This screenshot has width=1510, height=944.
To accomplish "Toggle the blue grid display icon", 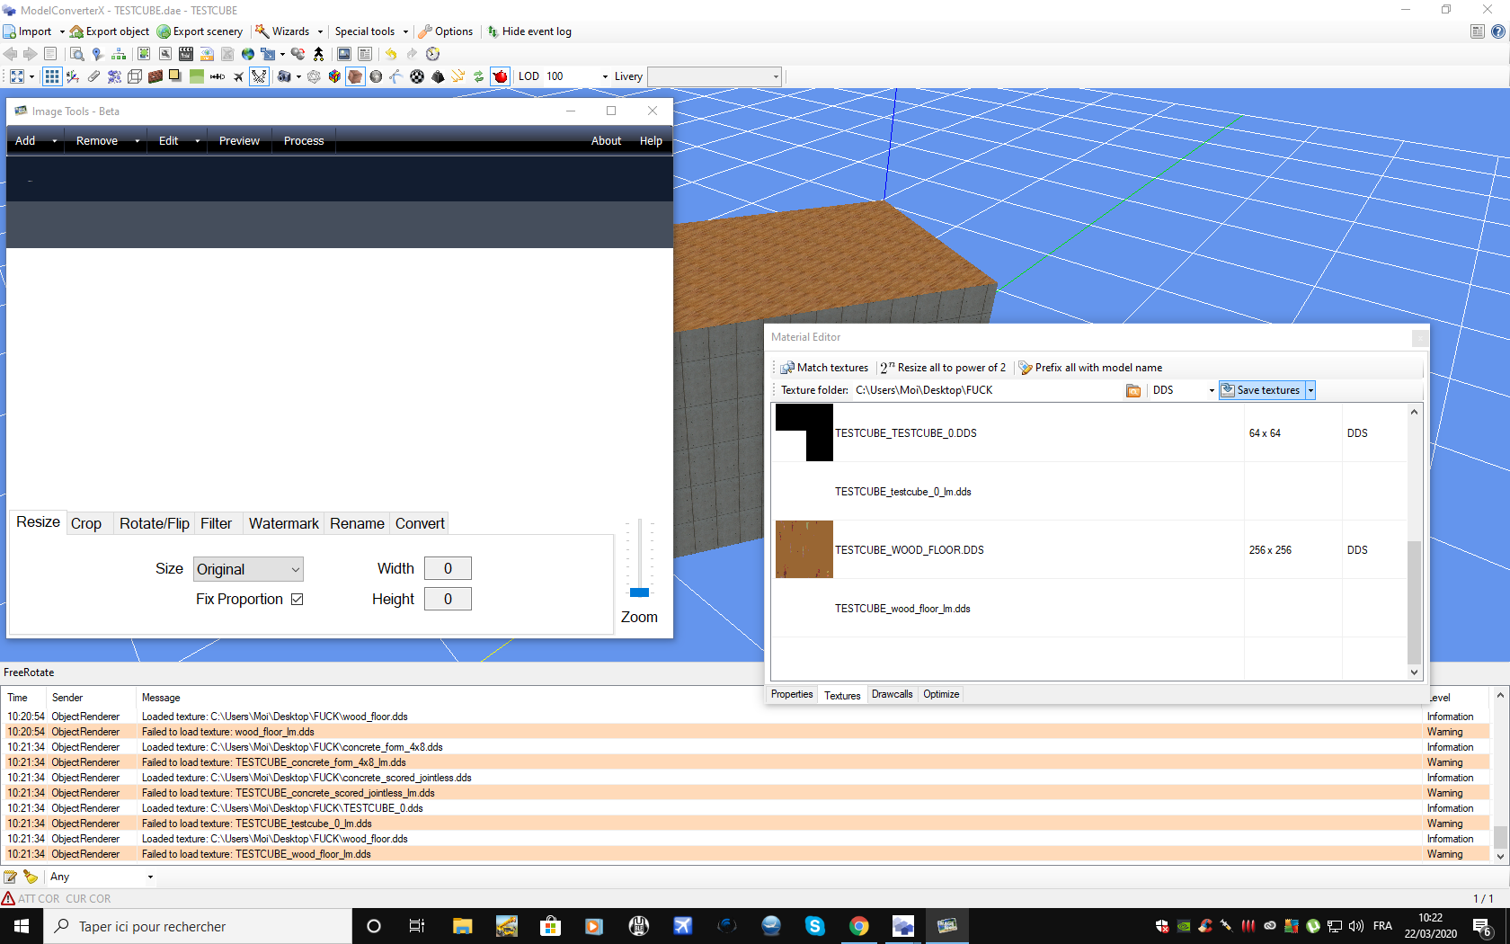I will click(x=52, y=76).
